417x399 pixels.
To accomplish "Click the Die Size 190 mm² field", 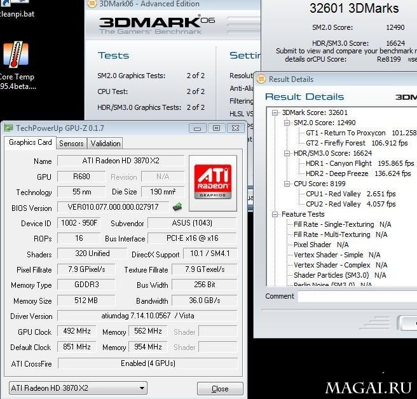I will click(x=163, y=192).
